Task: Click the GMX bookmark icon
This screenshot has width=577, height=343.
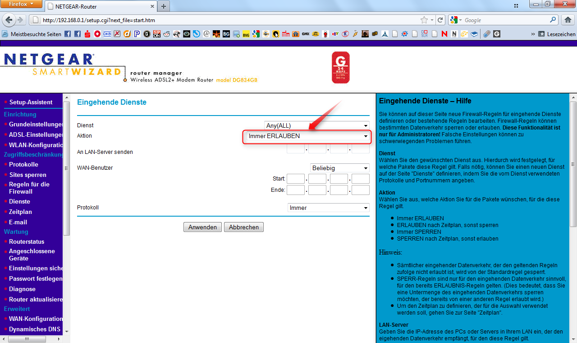Action: click(x=305, y=34)
